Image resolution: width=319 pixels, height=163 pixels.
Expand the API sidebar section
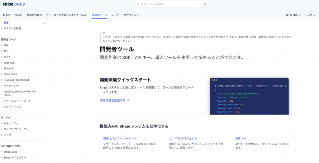4,51
